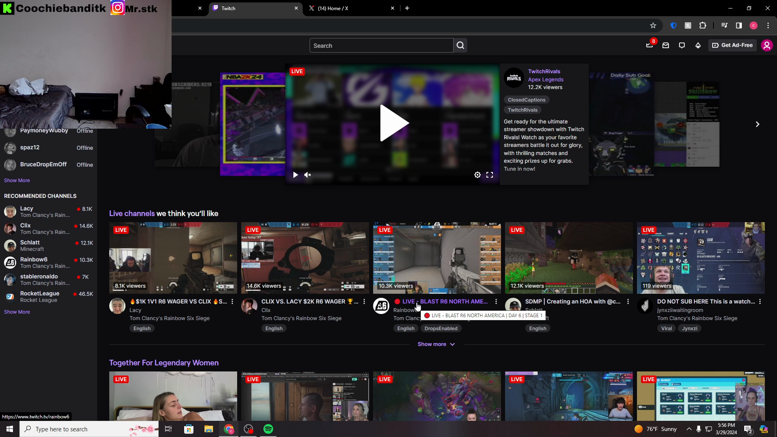The height and width of the screenshot is (437, 777).
Task: Open a new browser tab
Action: pyautogui.click(x=407, y=8)
